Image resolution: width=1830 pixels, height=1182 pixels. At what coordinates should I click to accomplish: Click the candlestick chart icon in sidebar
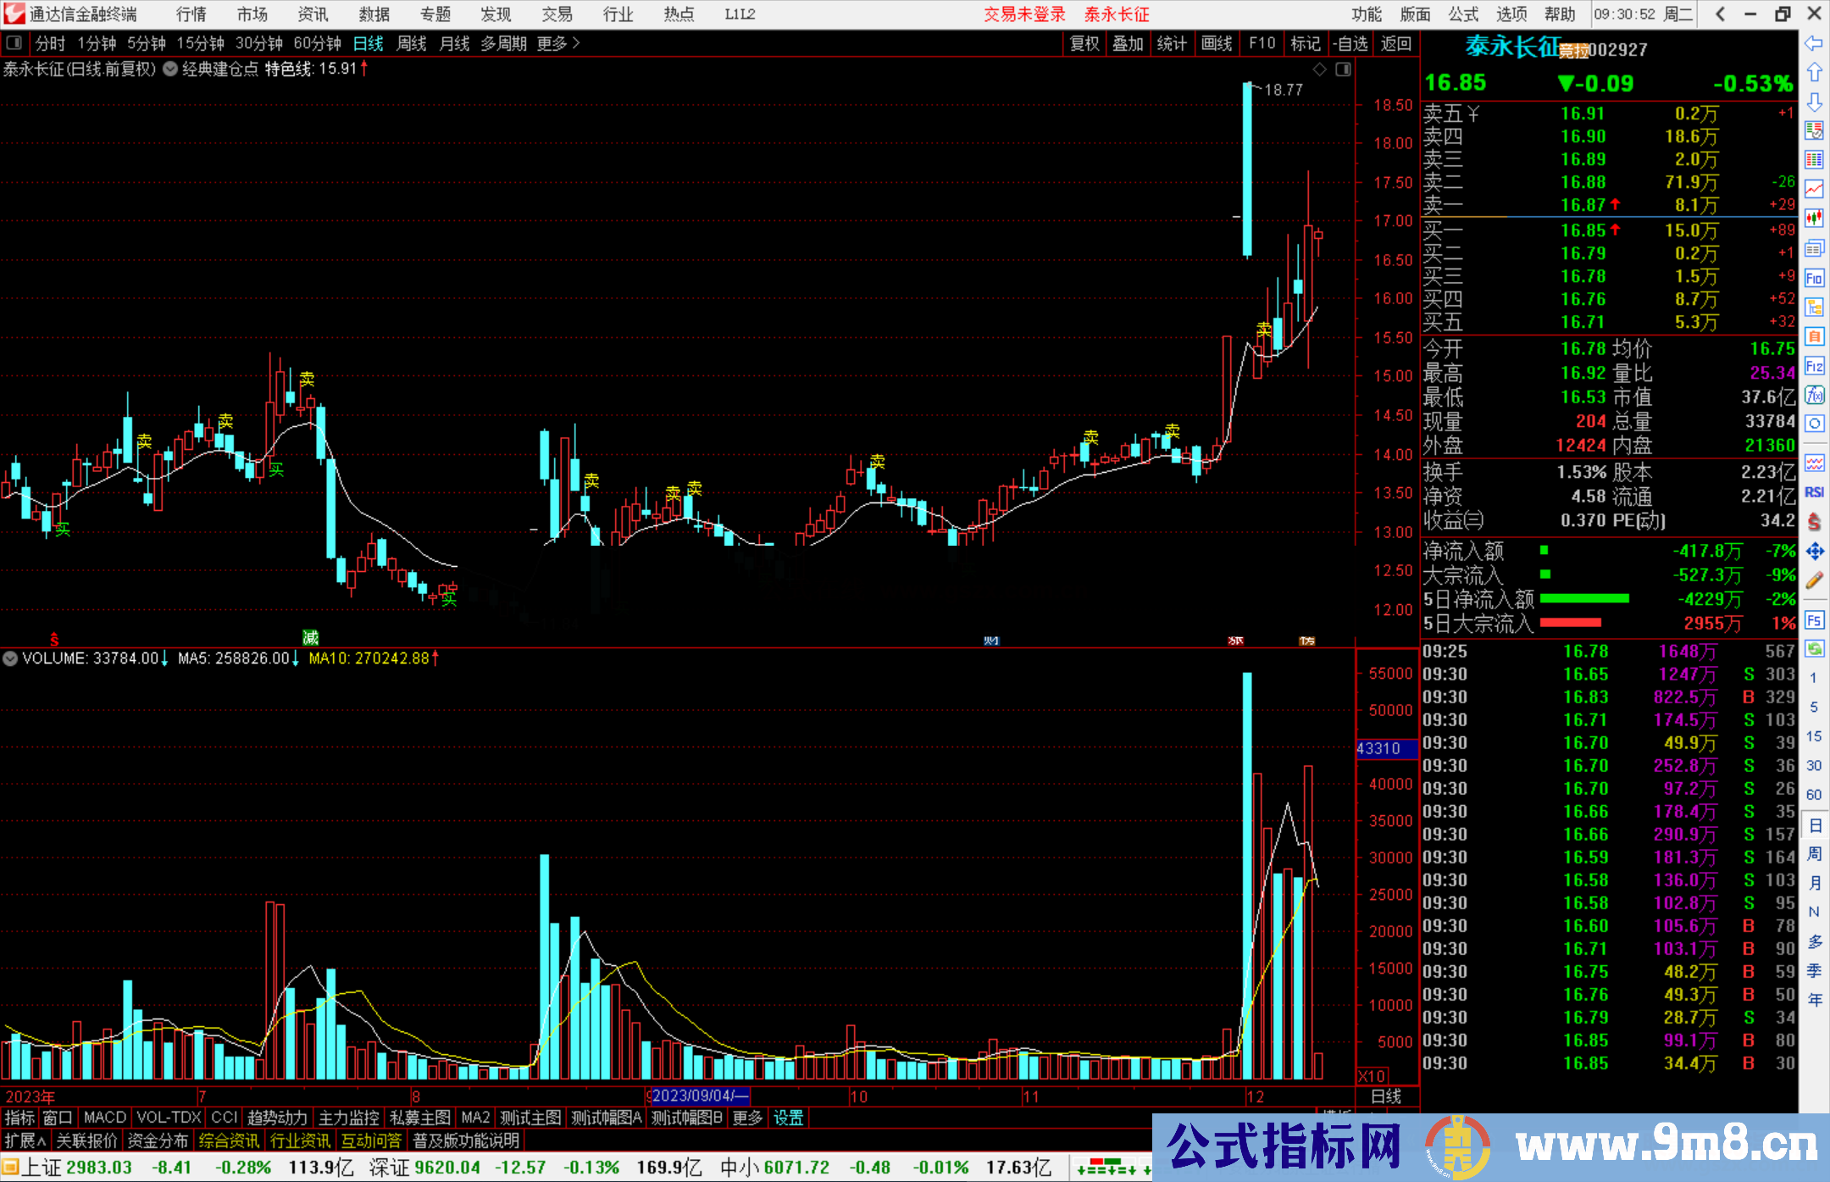pyautogui.click(x=1814, y=218)
